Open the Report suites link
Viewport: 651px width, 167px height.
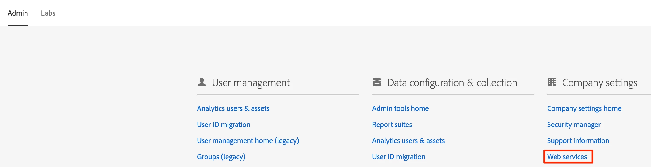[392, 125]
